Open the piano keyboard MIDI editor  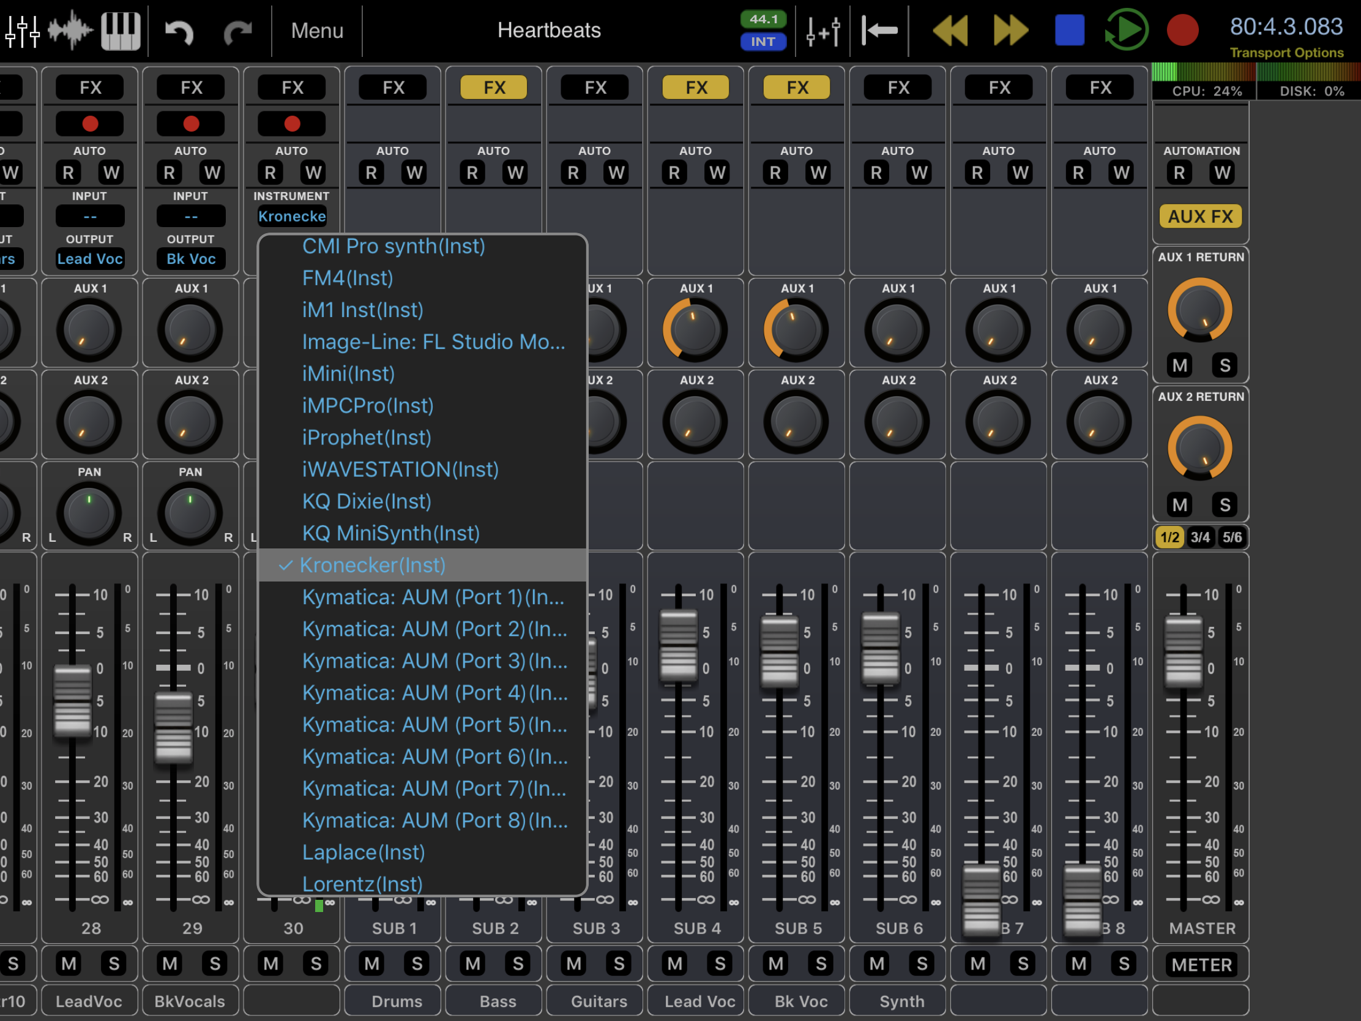pyautogui.click(x=121, y=30)
